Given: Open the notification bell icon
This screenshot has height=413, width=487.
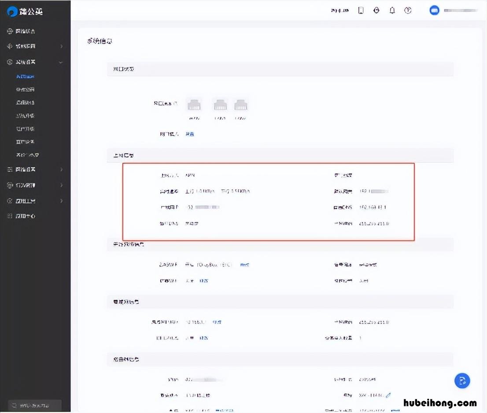Looking at the screenshot, I should tap(392, 10).
